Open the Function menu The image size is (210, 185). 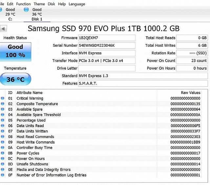coord(23,4)
